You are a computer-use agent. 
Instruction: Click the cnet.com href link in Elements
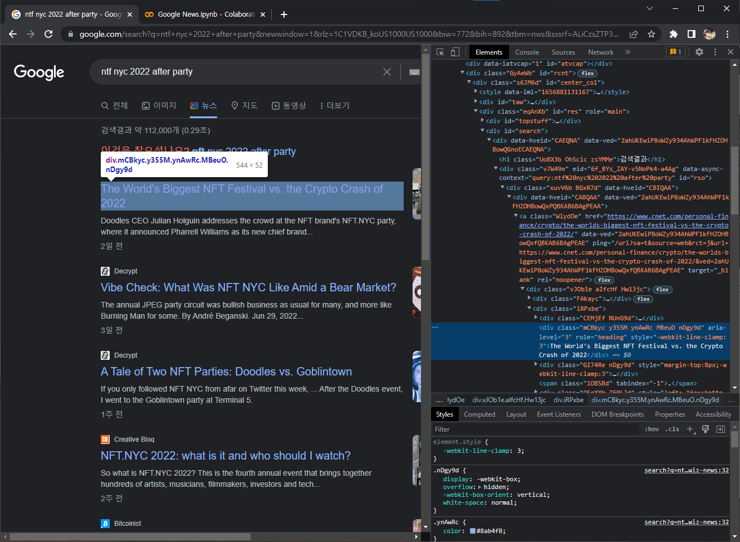point(624,225)
